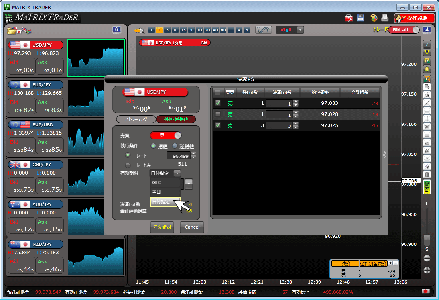The width and height of the screenshot is (439, 300).
Task: Increase settlement lots for the 97.028 row
Action: (x=296, y=112)
